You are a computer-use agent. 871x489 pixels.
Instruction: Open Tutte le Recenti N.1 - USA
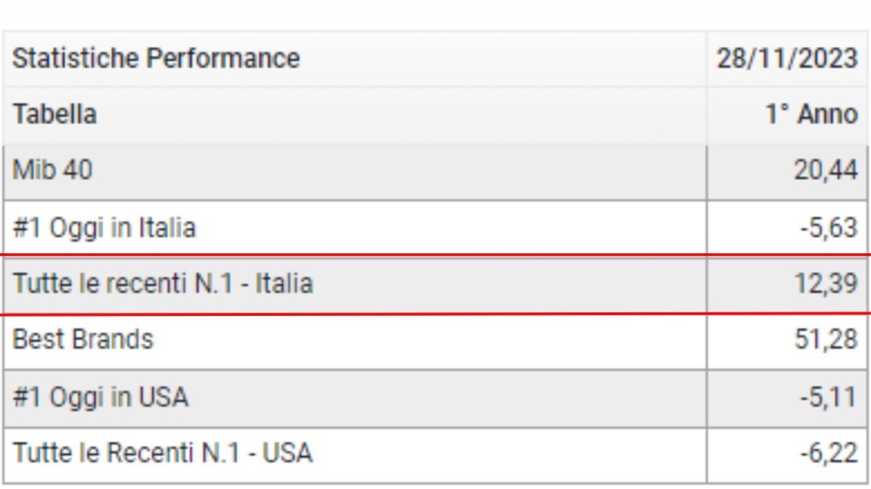click(x=163, y=453)
